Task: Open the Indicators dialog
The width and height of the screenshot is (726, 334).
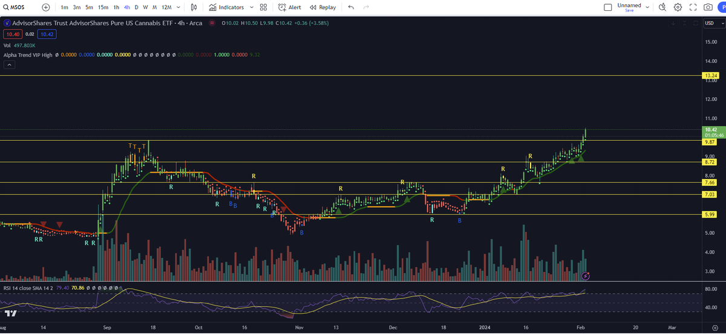Action: tap(227, 7)
